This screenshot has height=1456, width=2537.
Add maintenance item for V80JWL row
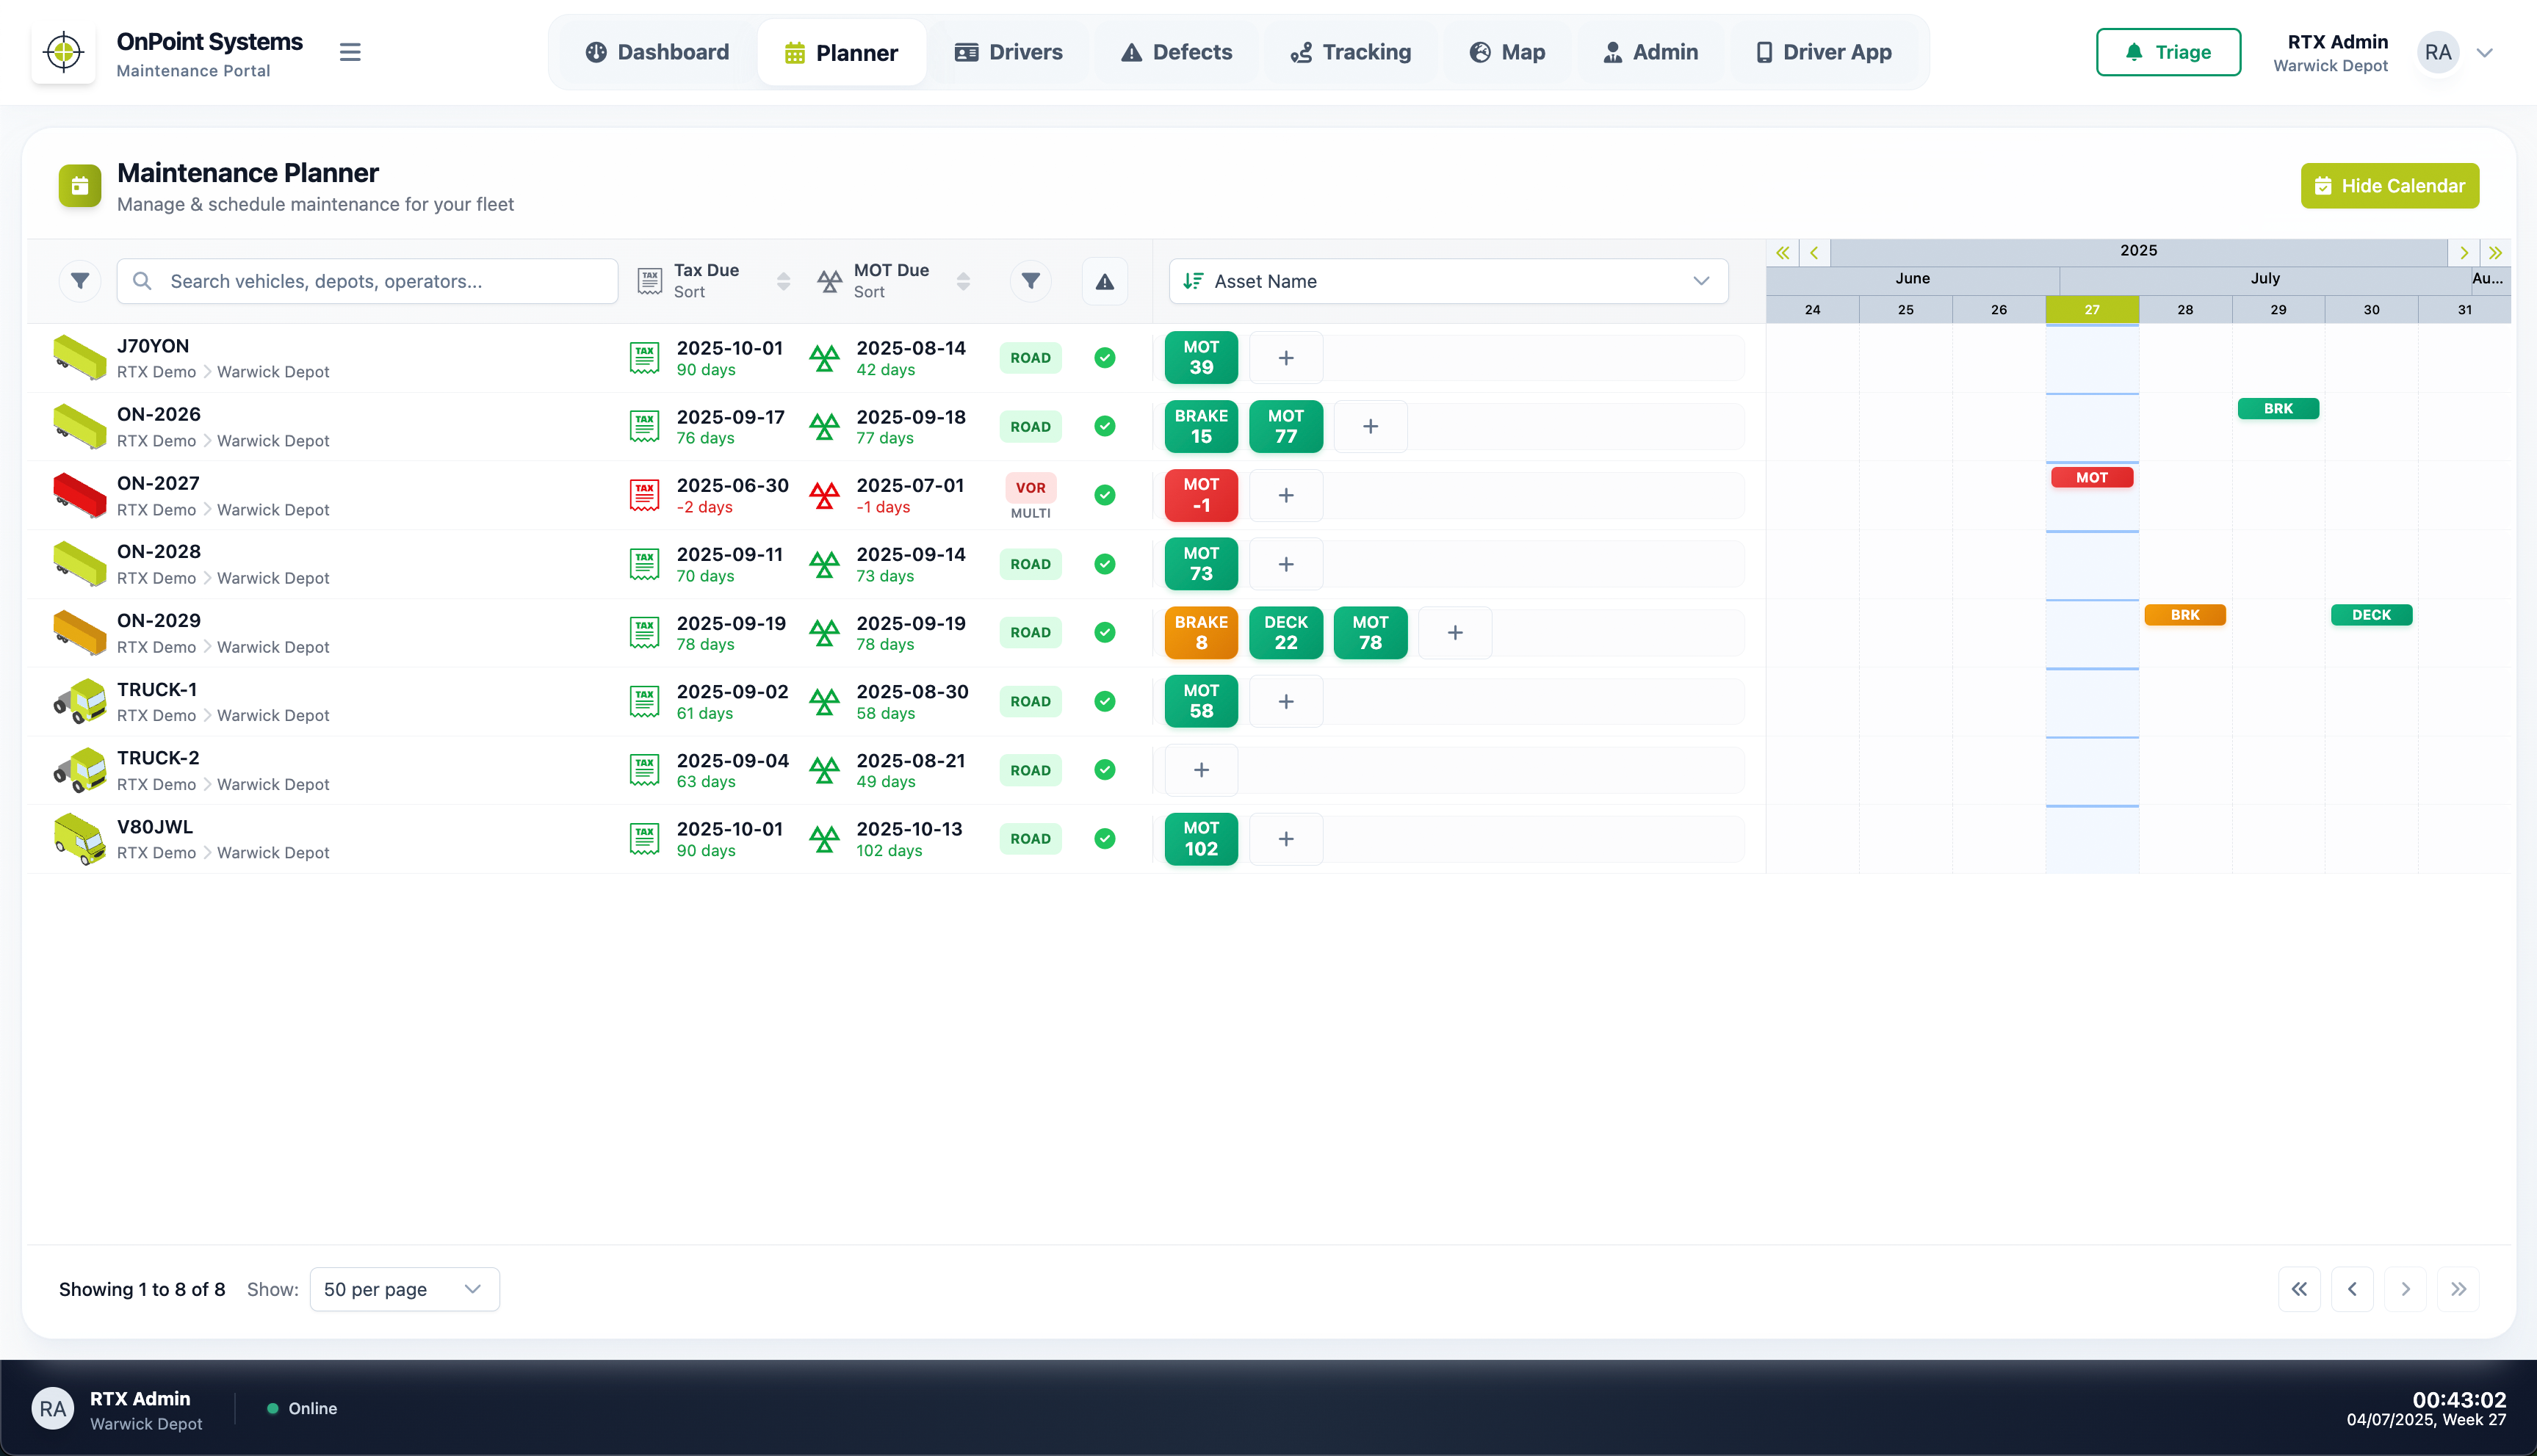(x=1285, y=838)
